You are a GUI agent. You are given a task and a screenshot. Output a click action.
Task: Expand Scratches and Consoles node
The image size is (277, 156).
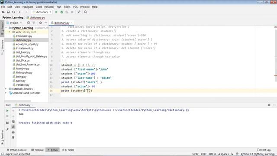[x=6, y=93]
